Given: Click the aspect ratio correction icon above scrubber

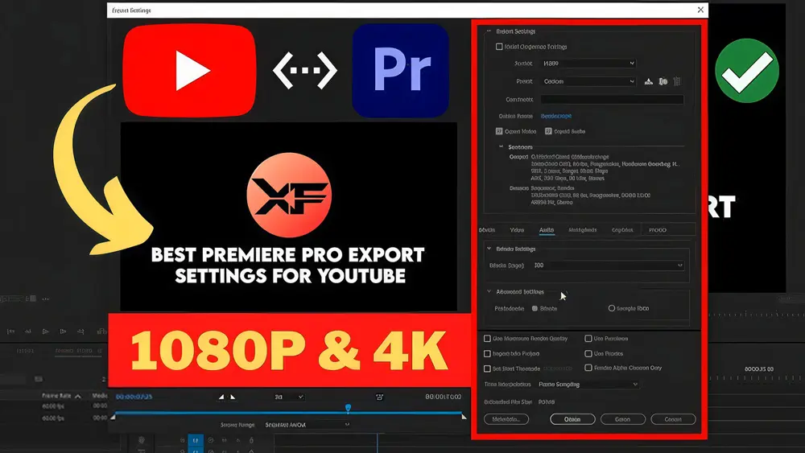Looking at the screenshot, I should 379,397.
